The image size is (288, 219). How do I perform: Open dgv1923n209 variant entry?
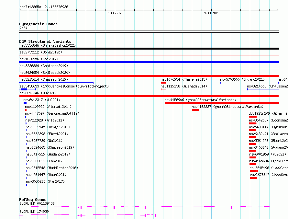[x=268, y=113]
